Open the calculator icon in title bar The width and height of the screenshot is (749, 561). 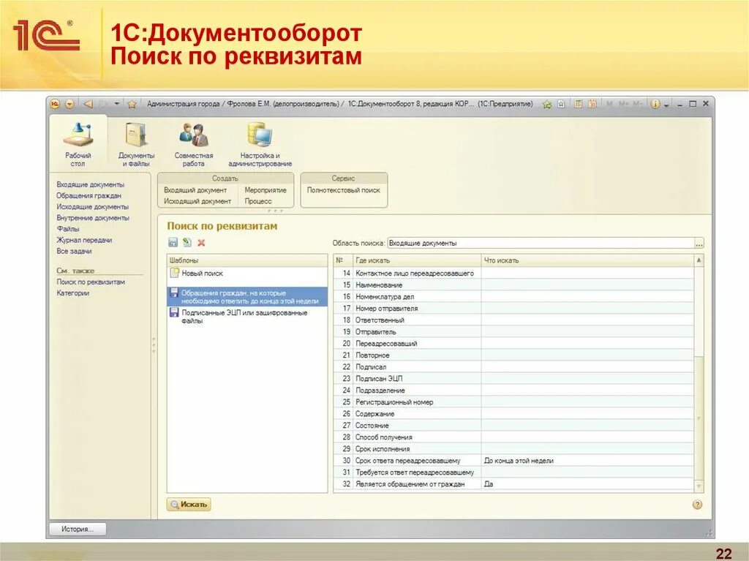tap(578, 104)
